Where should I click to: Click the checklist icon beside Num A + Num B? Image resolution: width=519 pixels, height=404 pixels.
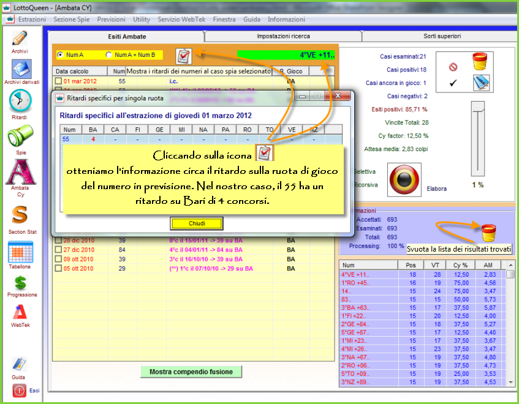(x=184, y=56)
